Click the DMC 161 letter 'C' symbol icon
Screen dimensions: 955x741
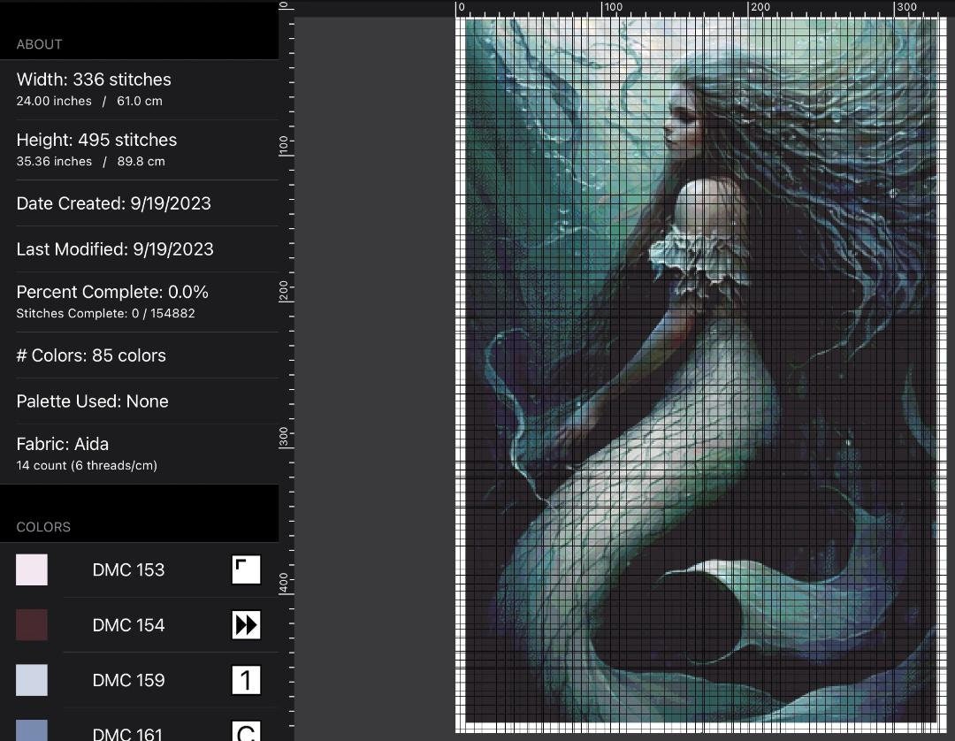(x=246, y=731)
